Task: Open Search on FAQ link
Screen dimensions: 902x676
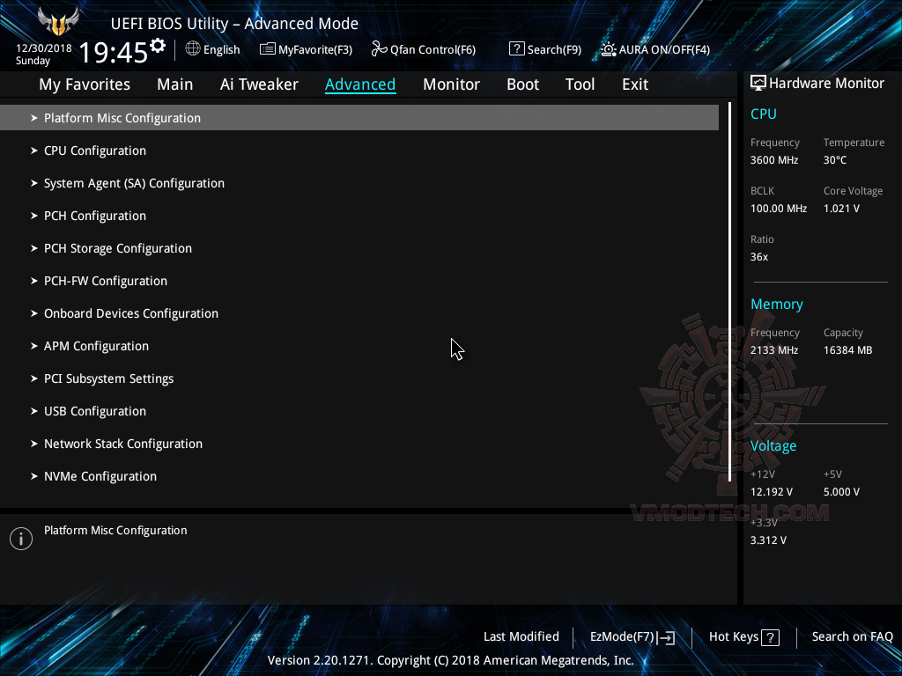Action: (x=853, y=636)
